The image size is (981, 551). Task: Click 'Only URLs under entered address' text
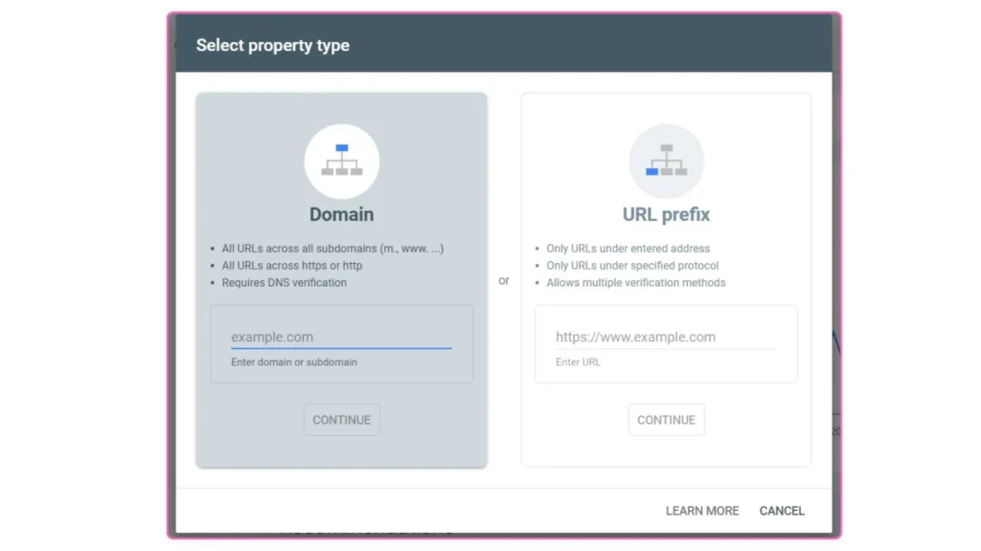627,249
